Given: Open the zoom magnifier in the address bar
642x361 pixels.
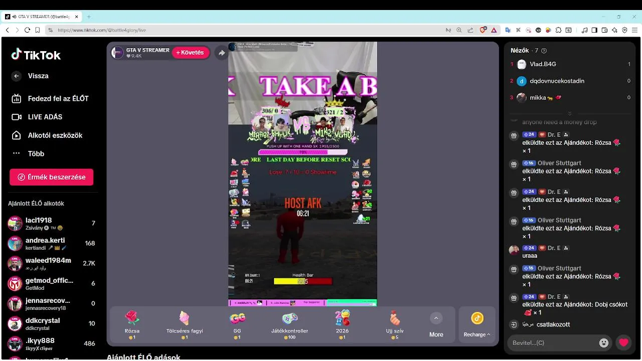Looking at the screenshot, I should click(459, 30).
